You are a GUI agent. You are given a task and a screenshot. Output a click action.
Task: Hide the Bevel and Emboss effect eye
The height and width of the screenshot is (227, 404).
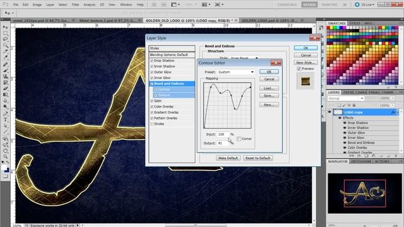[345, 143]
